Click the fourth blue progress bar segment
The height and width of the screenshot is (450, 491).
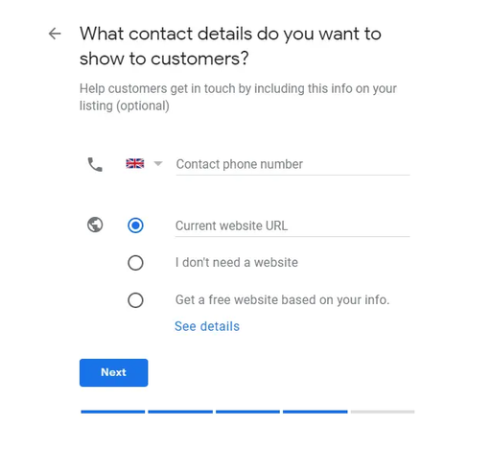point(316,412)
